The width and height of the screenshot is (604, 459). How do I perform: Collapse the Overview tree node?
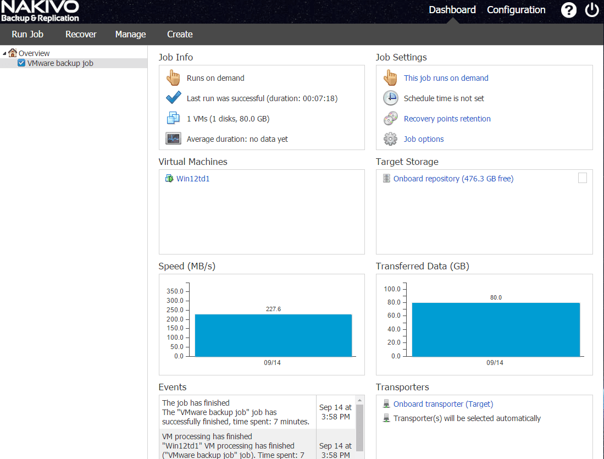5,53
